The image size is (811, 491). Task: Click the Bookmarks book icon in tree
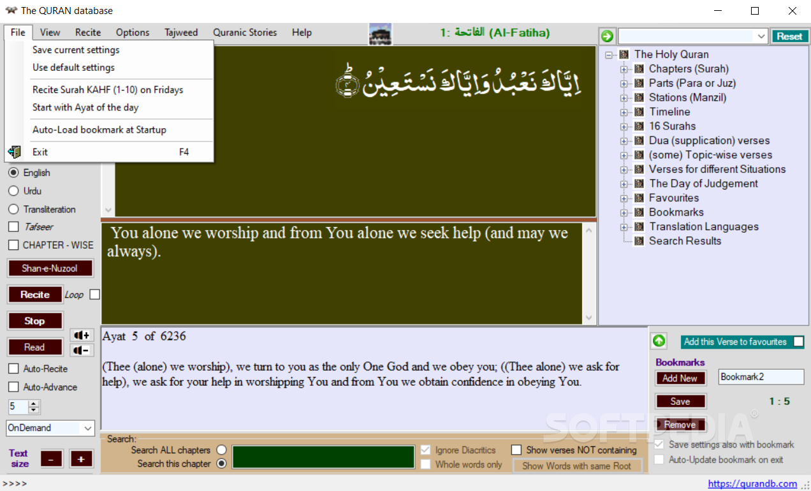click(639, 212)
